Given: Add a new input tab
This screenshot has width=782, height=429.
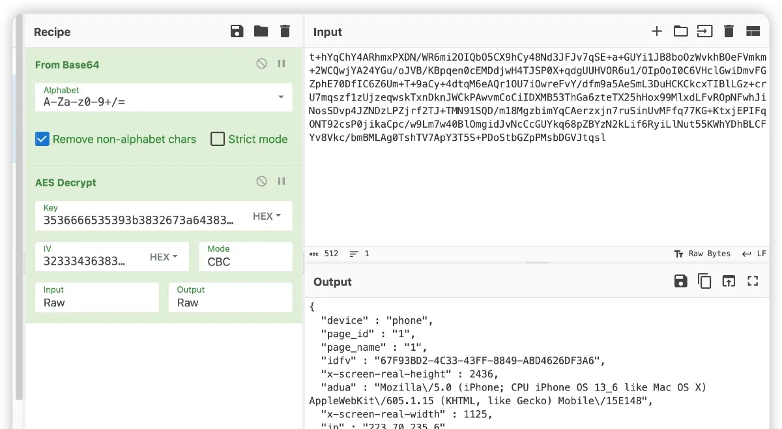Looking at the screenshot, I should pos(657,31).
